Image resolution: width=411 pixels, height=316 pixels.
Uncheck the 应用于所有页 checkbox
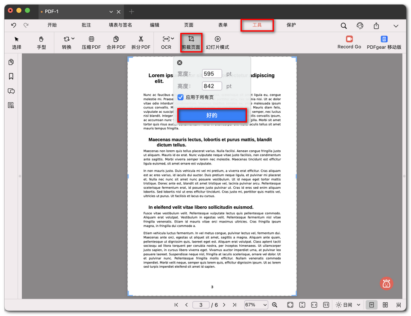[x=181, y=97]
